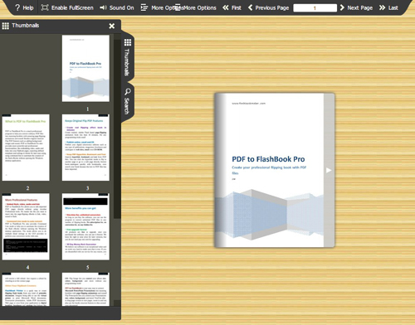Viewport: 415px width, 325px height.
Task: Open page 3 thumbnail
Action: pos(85,148)
